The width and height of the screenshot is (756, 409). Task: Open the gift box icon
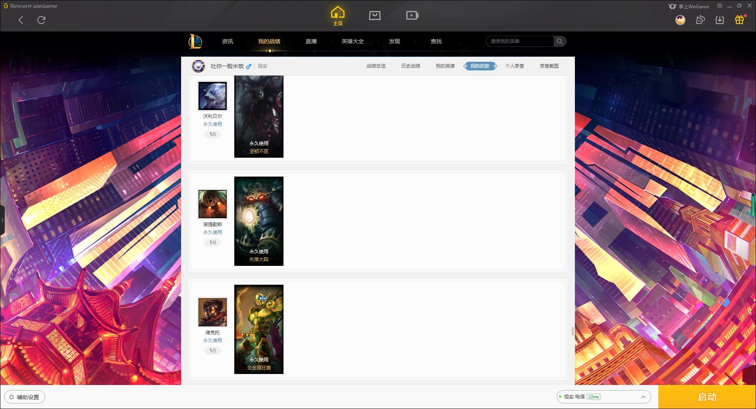click(739, 20)
